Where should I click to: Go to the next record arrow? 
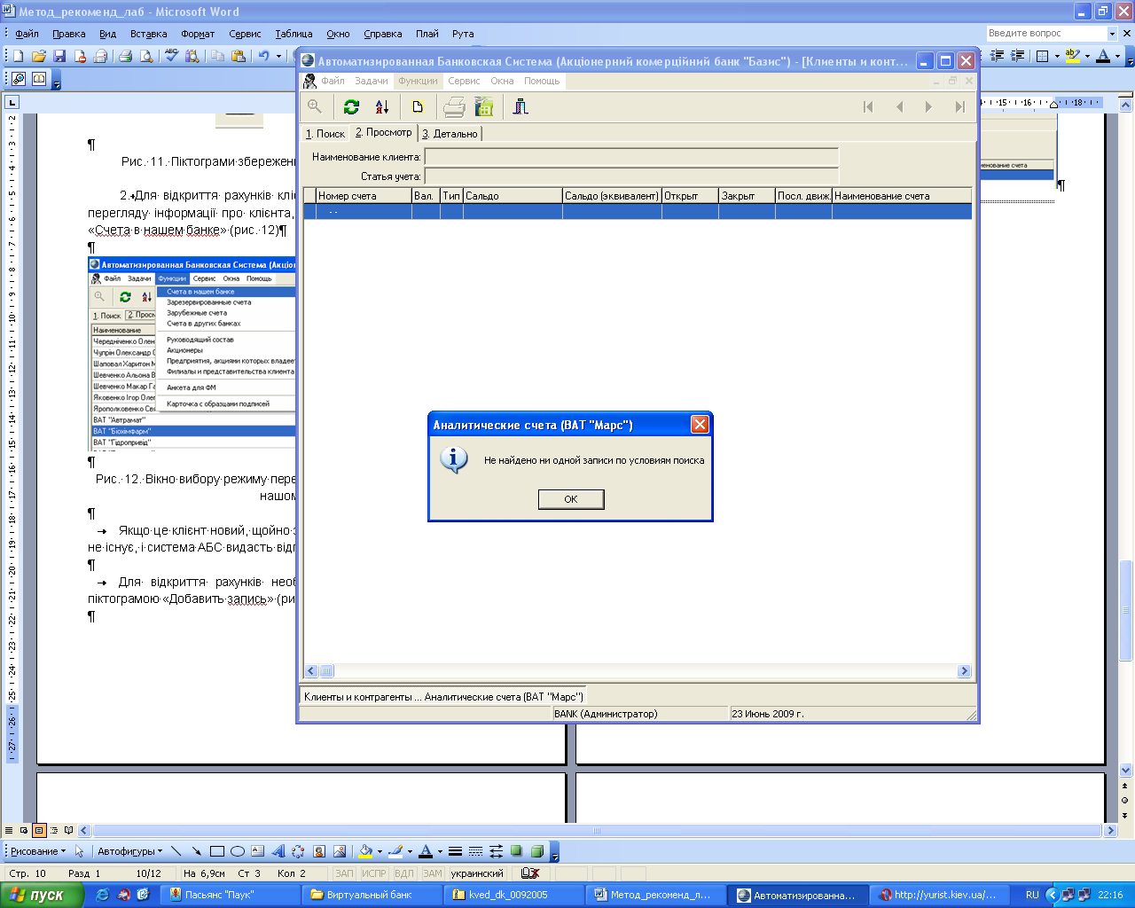tap(928, 107)
